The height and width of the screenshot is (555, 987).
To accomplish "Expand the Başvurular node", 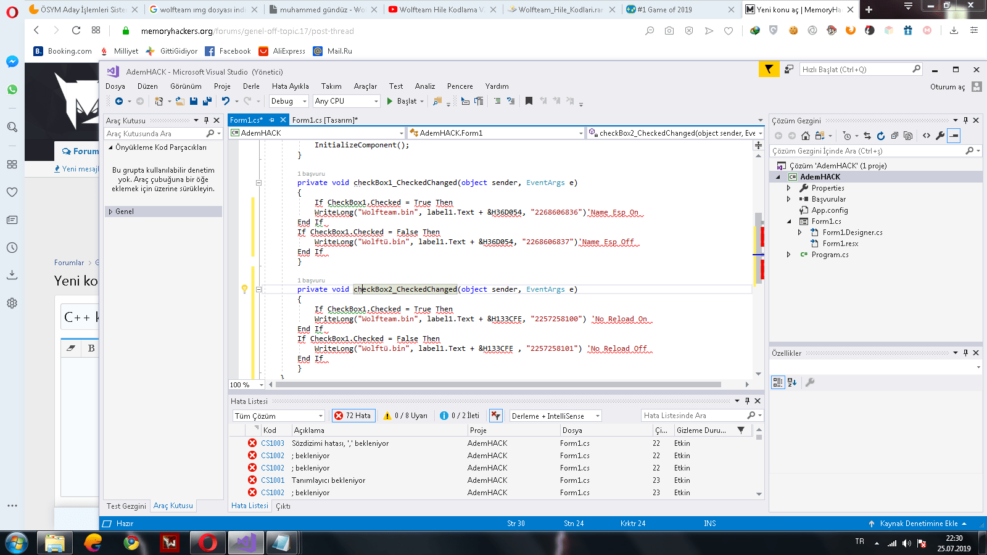I will 789,199.
